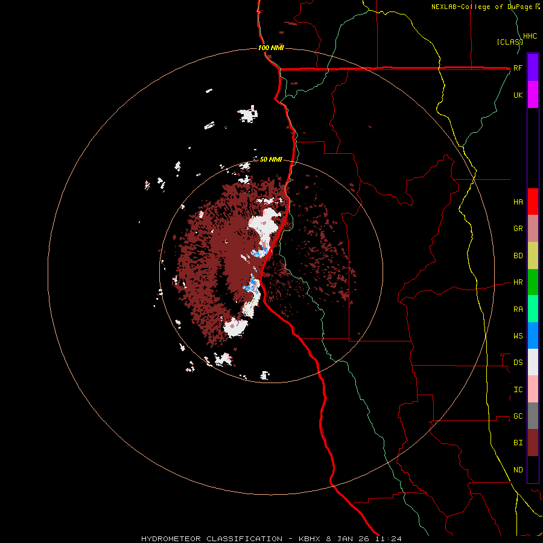Click the BI brown legend swatch

(533, 443)
